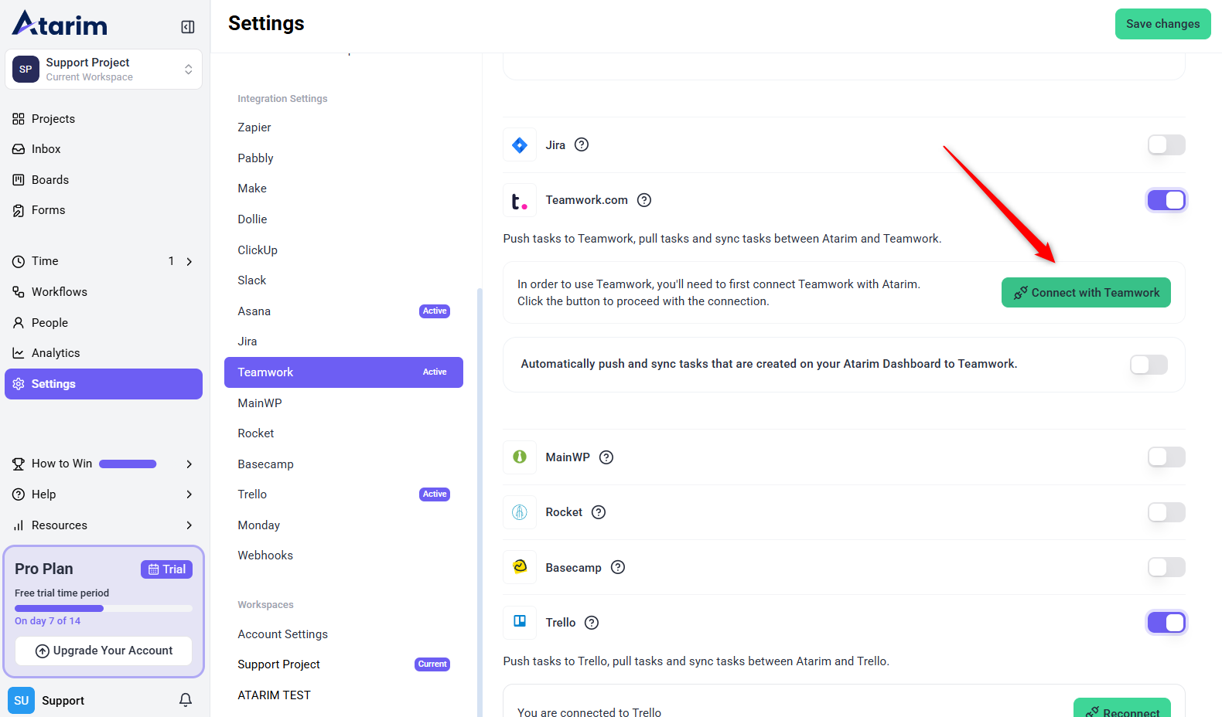
Task: Open the help icon beside Rocket
Action: [599, 512]
